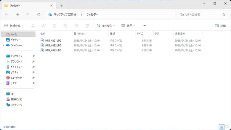231x130 pixels.
Task: Select file name IMG_4823.JPG
Action: click(53, 50)
